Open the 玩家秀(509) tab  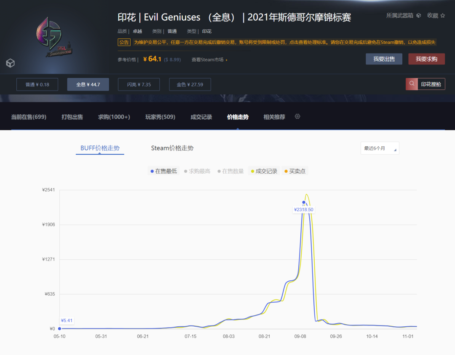160,117
